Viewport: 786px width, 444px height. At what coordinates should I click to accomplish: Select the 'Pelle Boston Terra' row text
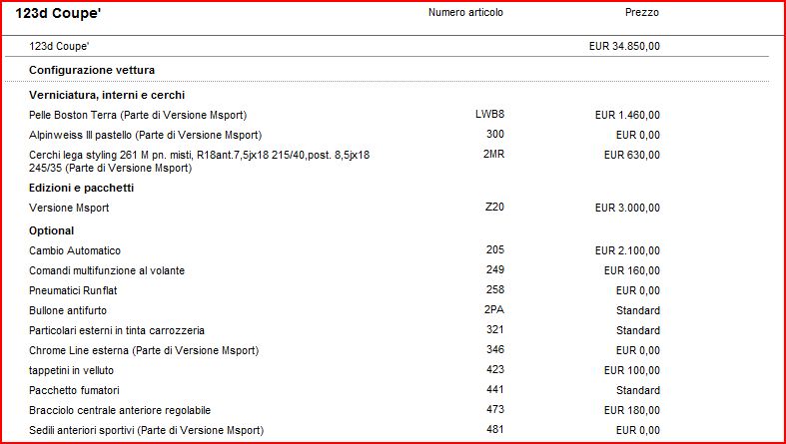tap(138, 115)
